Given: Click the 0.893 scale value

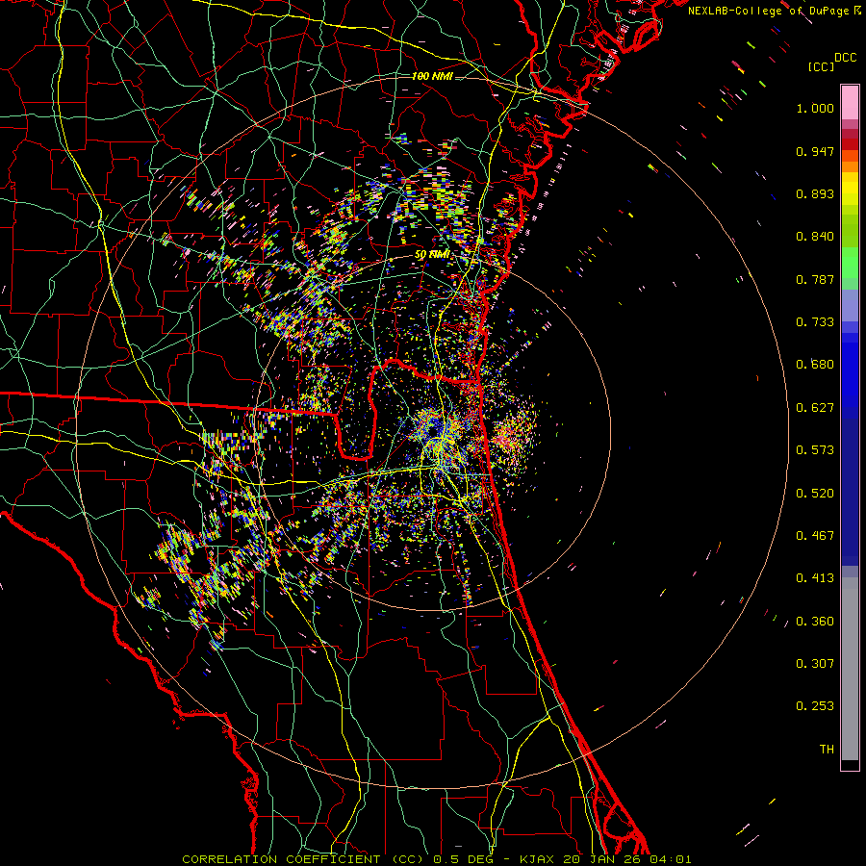Looking at the screenshot, I should 815,193.
